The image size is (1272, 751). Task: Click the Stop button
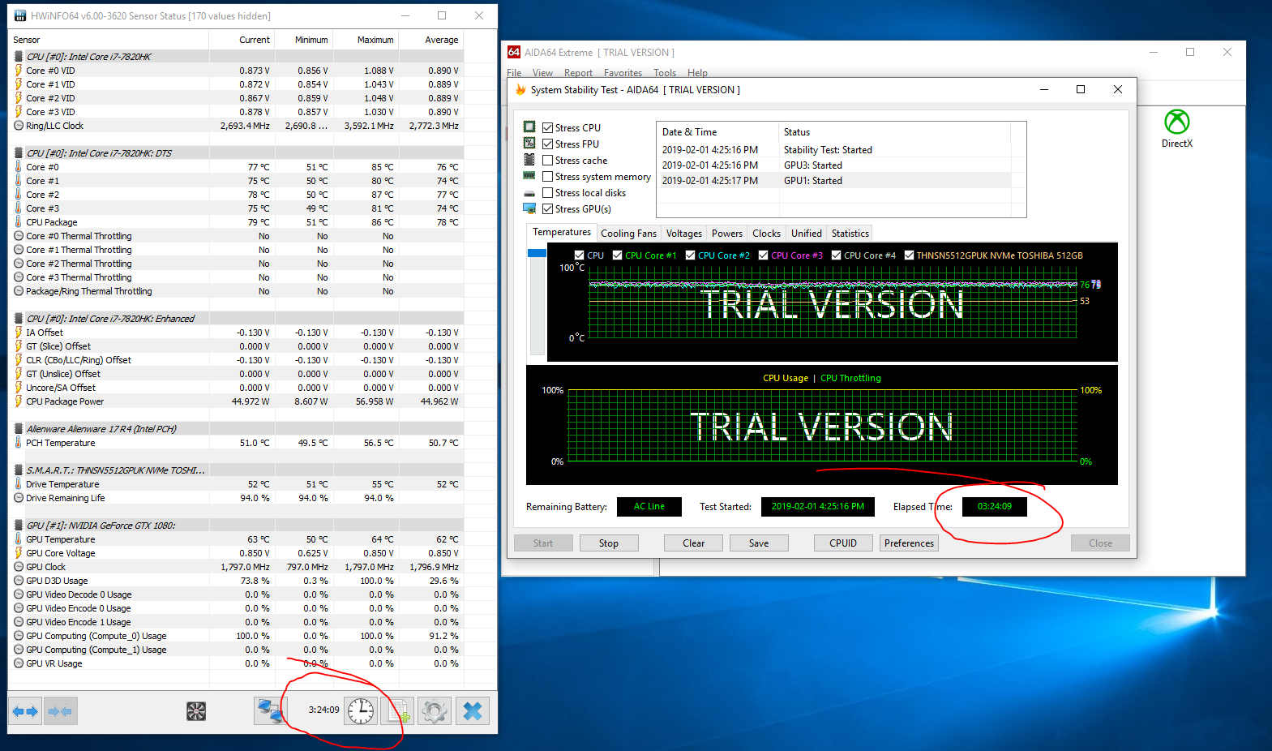pos(609,543)
